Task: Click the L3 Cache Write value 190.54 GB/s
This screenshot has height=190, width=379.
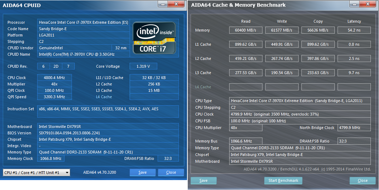Action: tap(282, 73)
